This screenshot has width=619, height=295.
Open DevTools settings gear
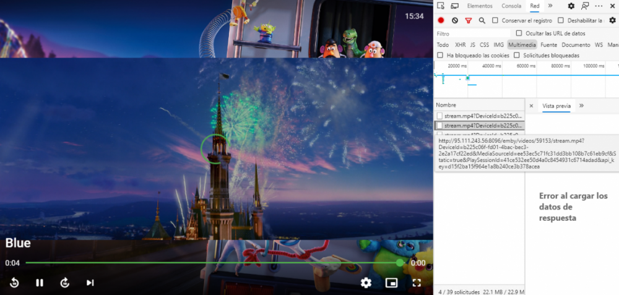point(571,6)
